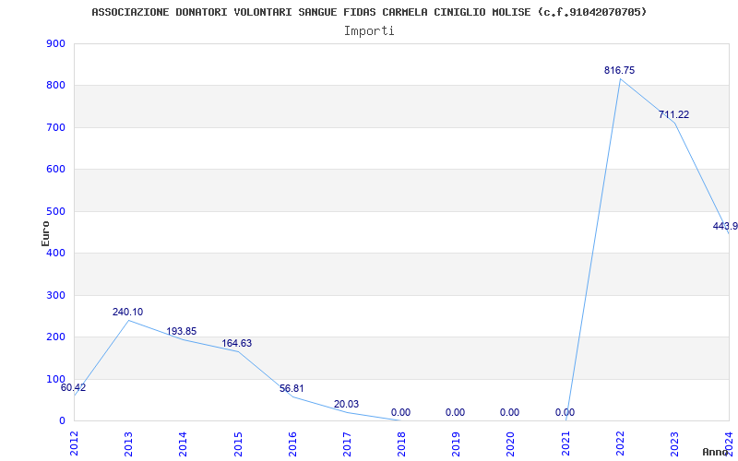Click the 60.42 data label
Screen dimensions: 738x461
[73, 388]
